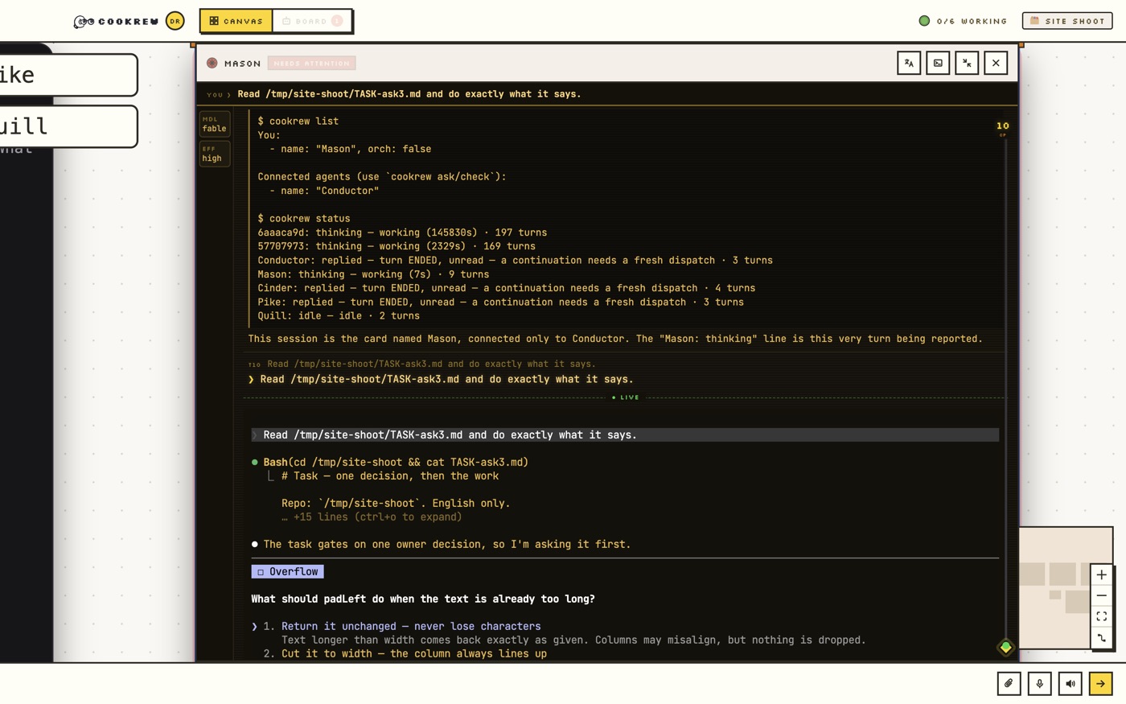Screen dimensions: 1126x704
Task: Open the translate icon in Mason header
Action: 909,63
